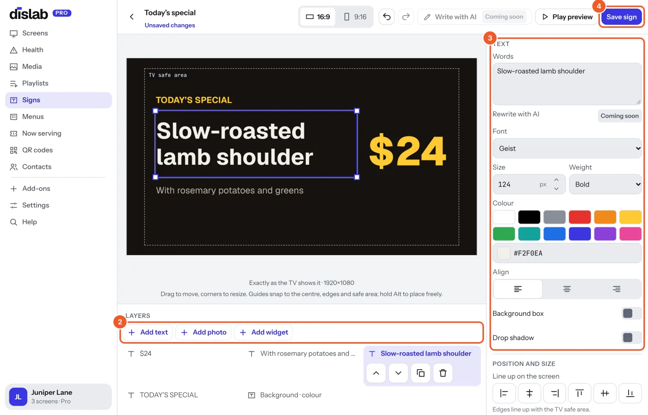Image resolution: width=648 pixels, height=415 pixels.
Task: Click Add widget in Layers
Action: pyautogui.click(x=264, y=332)
